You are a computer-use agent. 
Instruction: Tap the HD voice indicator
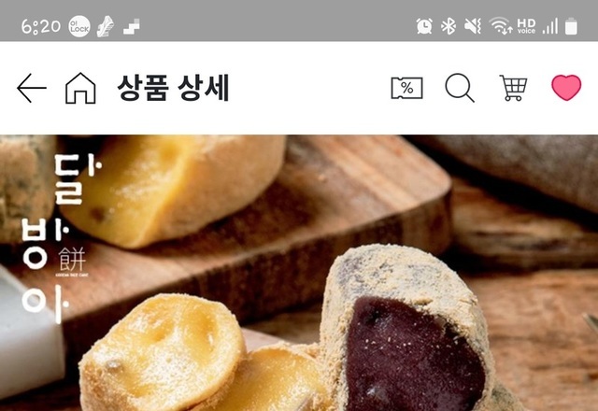point(526,26)
